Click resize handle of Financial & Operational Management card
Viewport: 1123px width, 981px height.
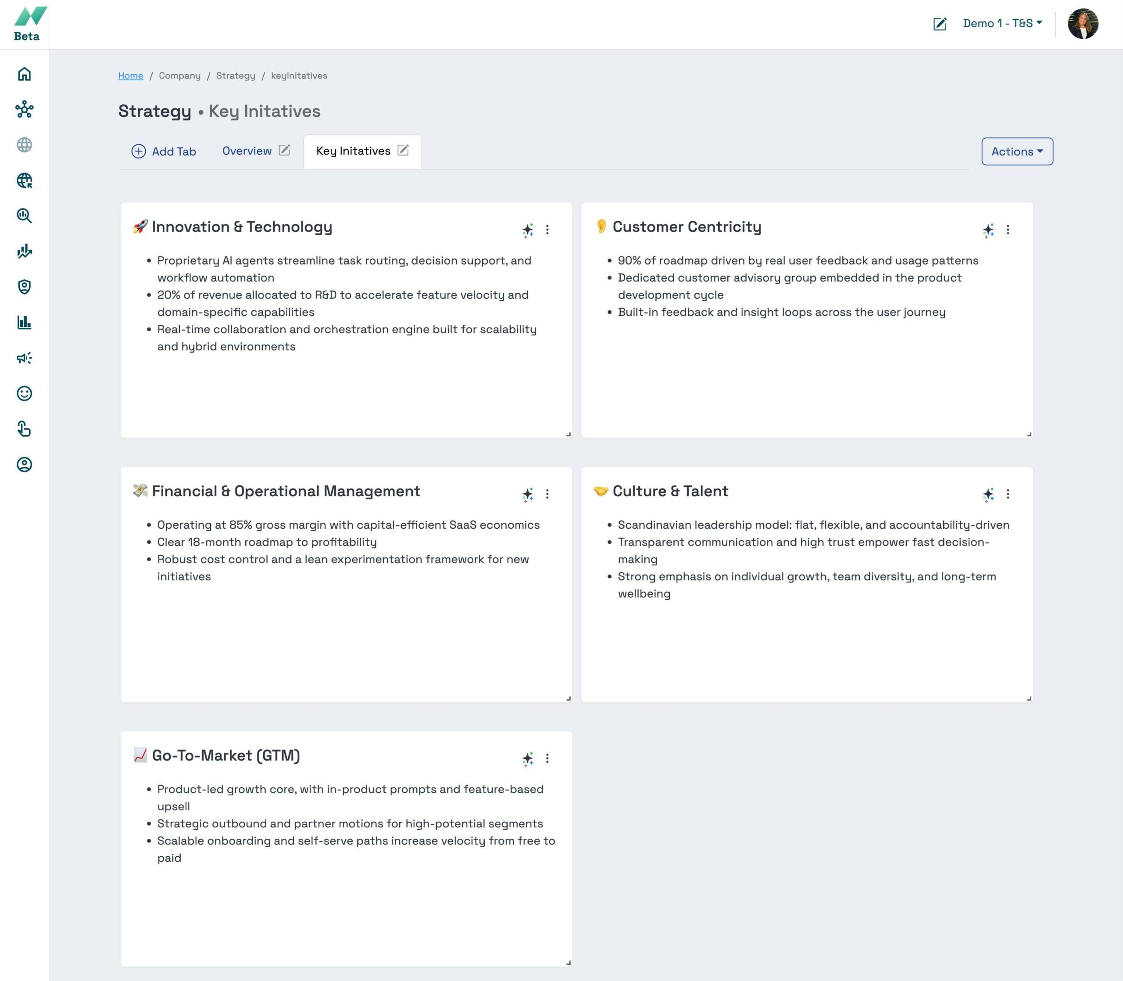[x=568, y=698]
